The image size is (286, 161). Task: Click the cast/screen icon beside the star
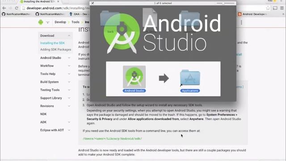point(275,8)
